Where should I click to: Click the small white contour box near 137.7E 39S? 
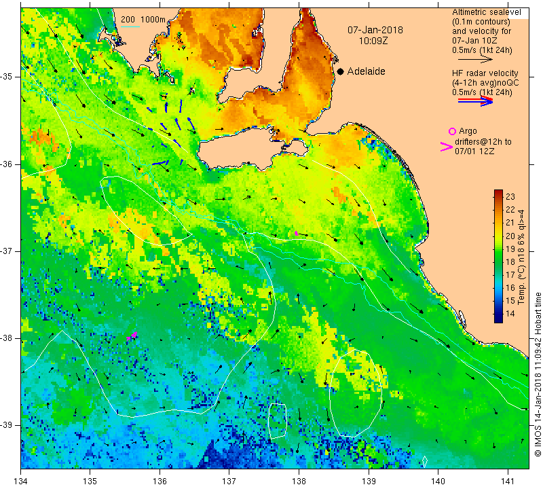point(278,420)
